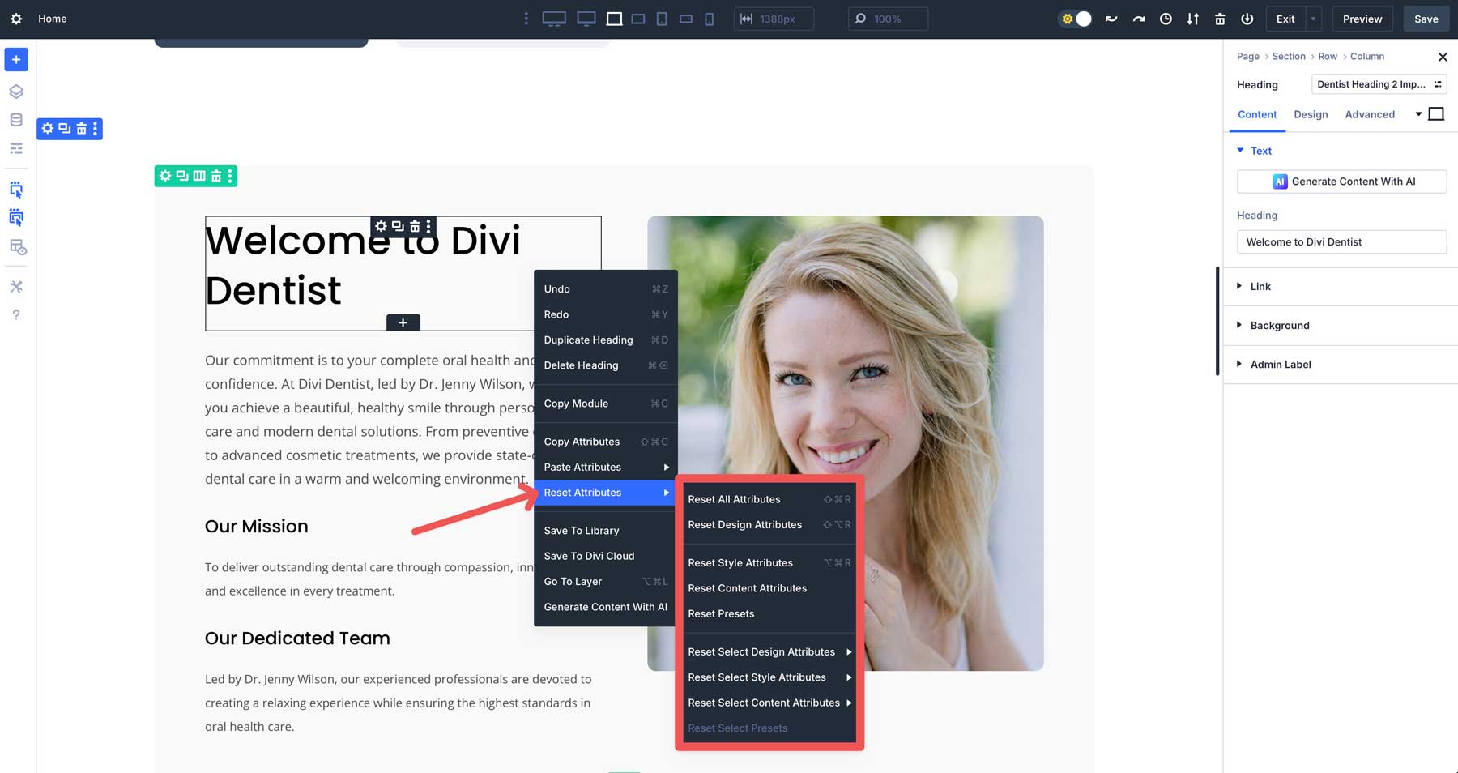Screen dimensions: 1458x773
Task: Open the Exit button dropdown arrow
Action: click(1311, 18)
